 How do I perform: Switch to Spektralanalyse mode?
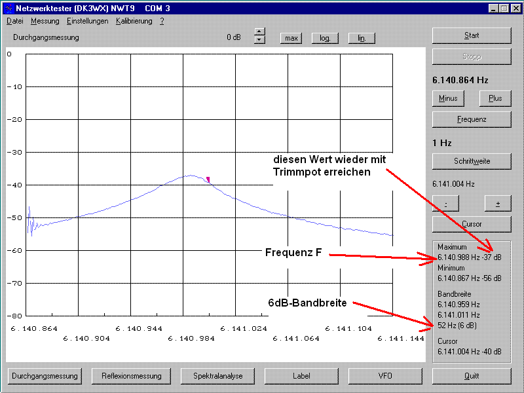(217, 376)
